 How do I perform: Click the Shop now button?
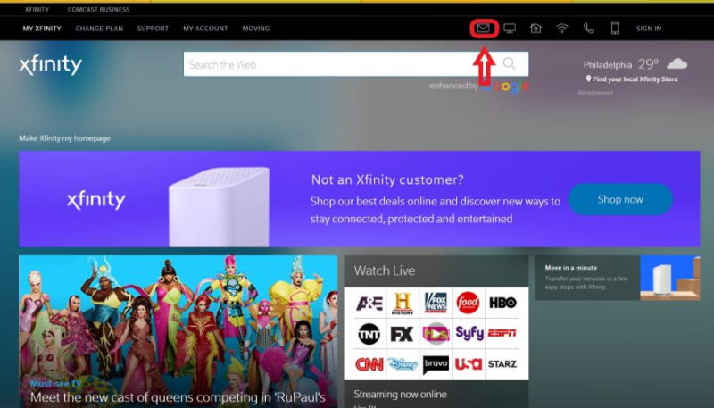click(x=620, y=199)
